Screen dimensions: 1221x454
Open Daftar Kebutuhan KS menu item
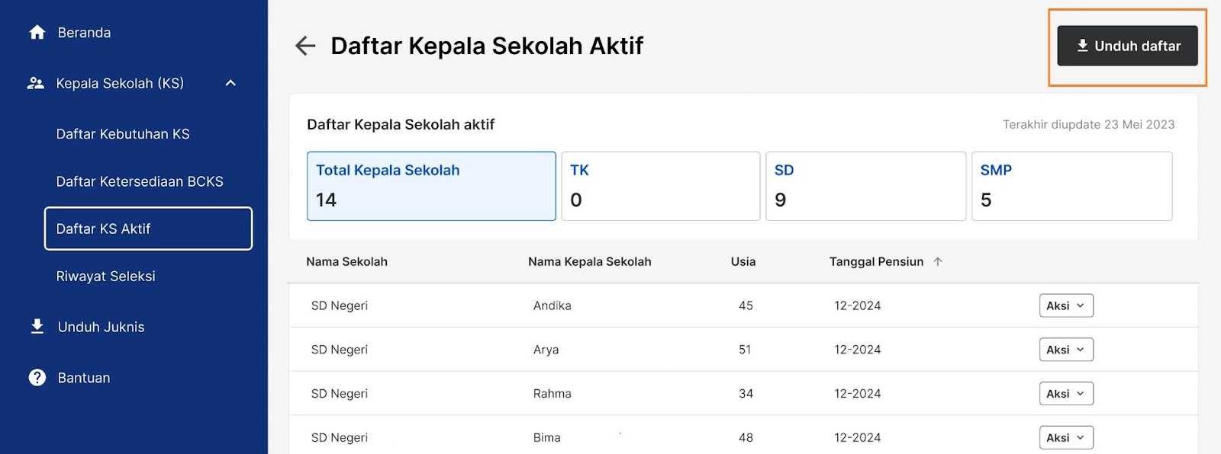123,134
